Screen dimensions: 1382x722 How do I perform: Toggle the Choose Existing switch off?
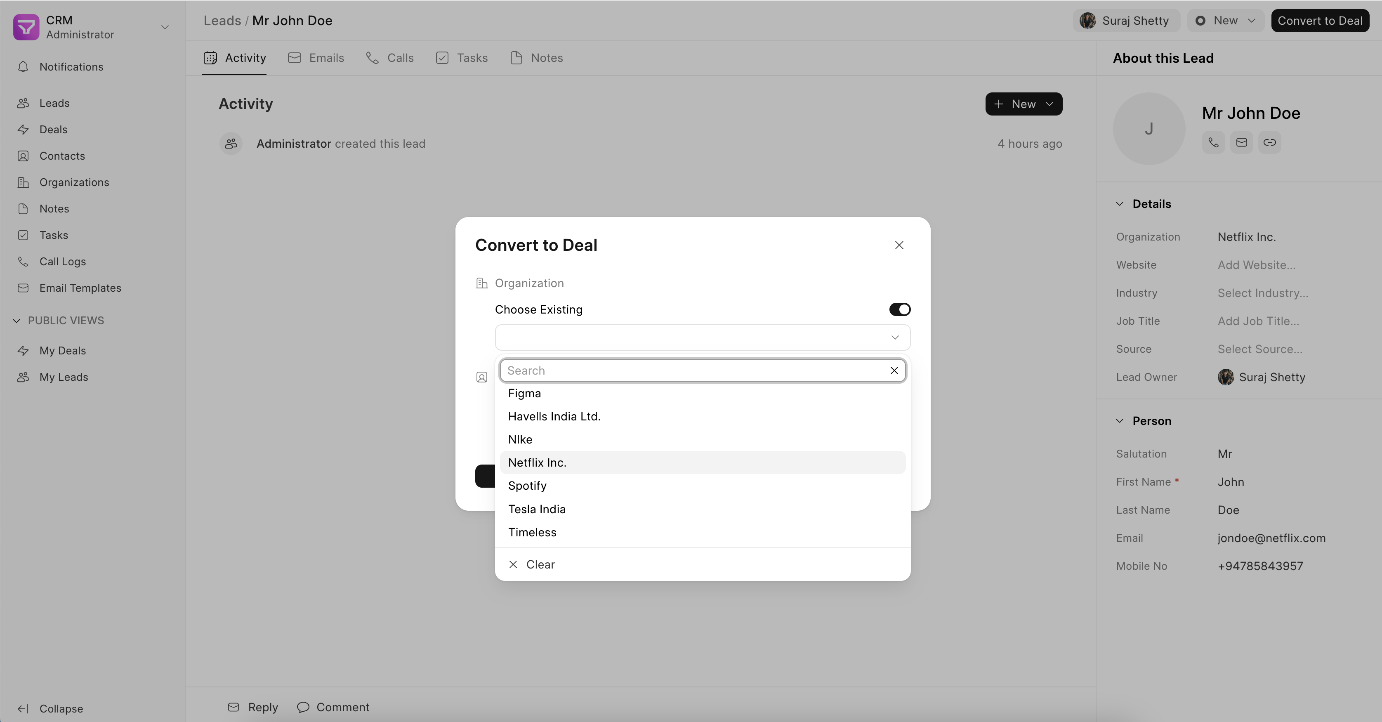(x=900, y=309)
